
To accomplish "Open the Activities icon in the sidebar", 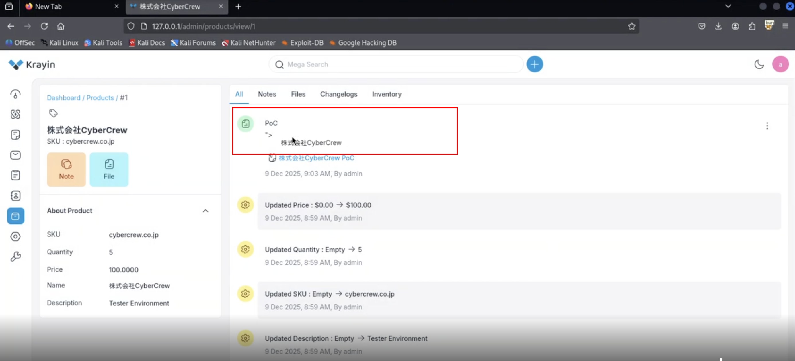I will [x=15, y=175].
